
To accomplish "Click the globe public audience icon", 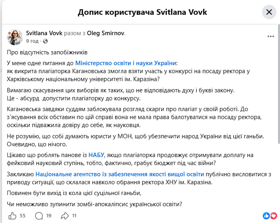I will click(x=45, y=41).
